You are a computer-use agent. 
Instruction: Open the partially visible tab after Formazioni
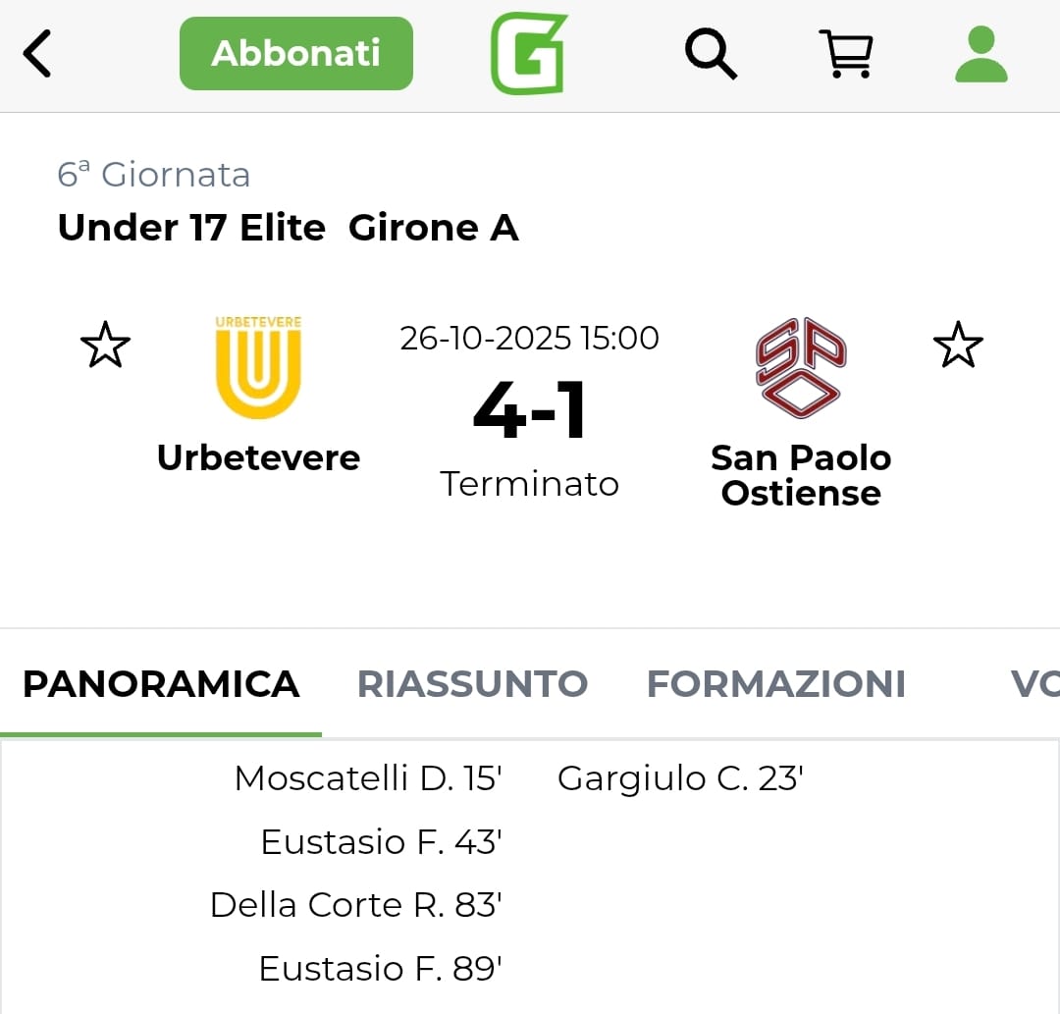click(1033, 684)
